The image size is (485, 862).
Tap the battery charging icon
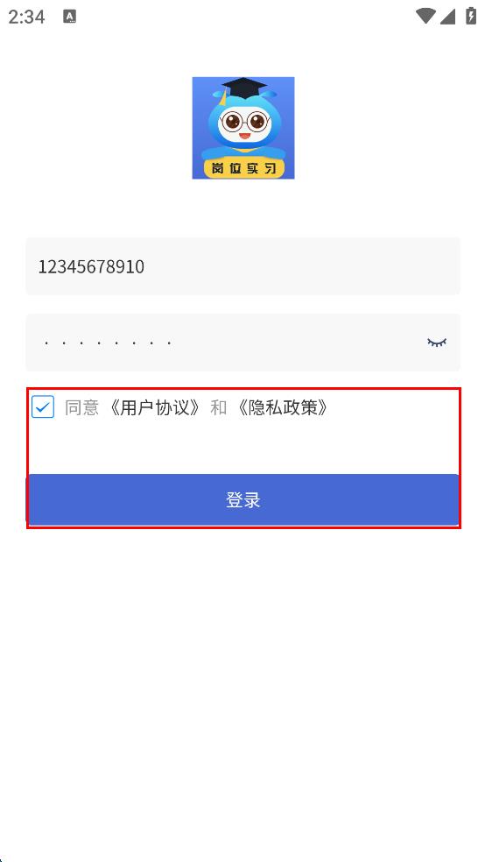click(x=471, y=16)
